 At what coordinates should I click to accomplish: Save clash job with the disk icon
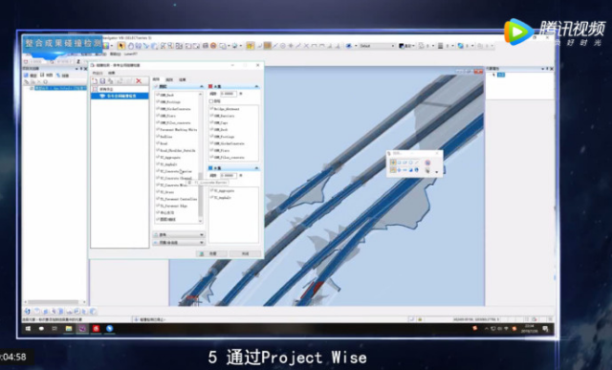coord(102,81)
